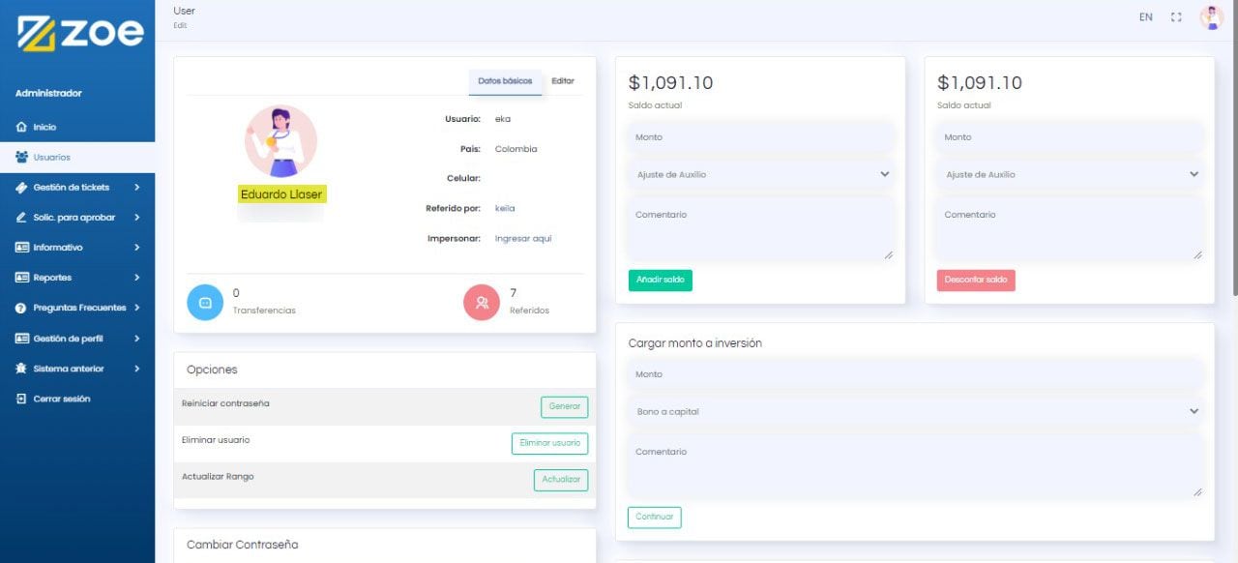Open Ajuste de Auxilio dropdown above Añadir saldo
This screenshot has height=563, width=1238.
pos(760,174)
